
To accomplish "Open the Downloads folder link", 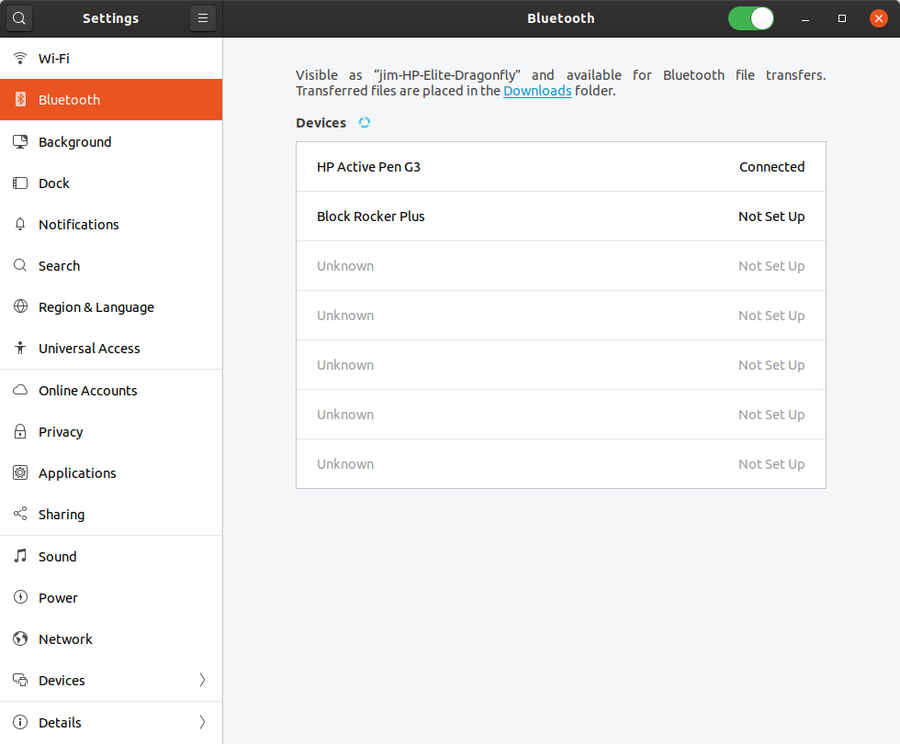I will point(537,91).
